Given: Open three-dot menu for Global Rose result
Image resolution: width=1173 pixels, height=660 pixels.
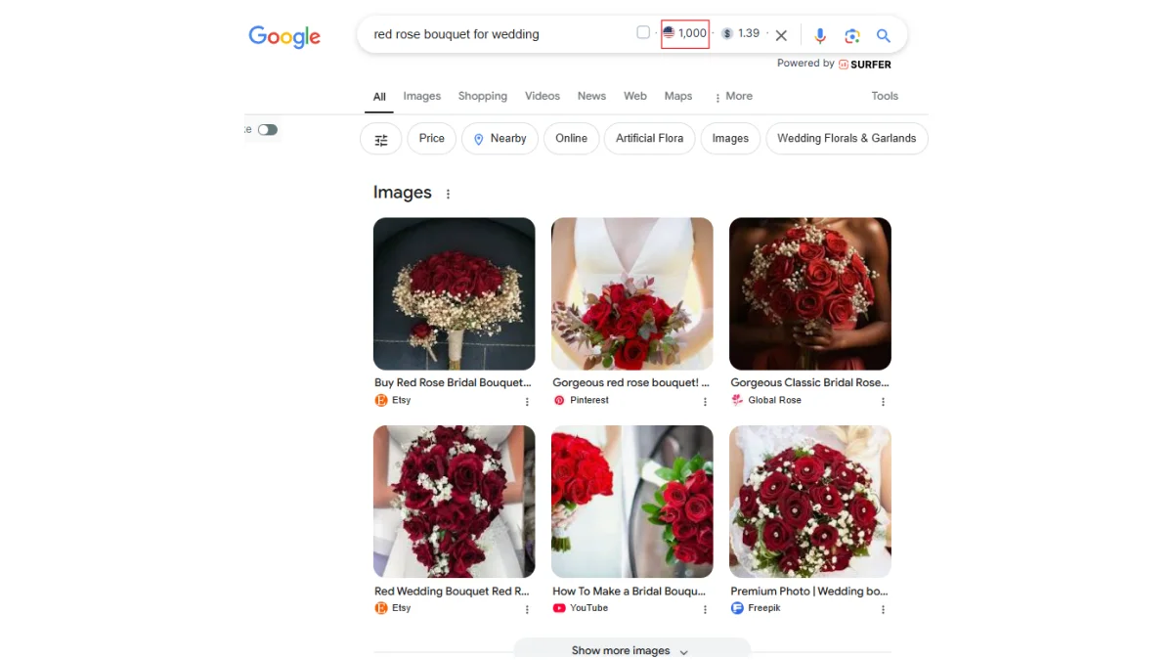Looking at the screenshot, I should tap(883, 401).
